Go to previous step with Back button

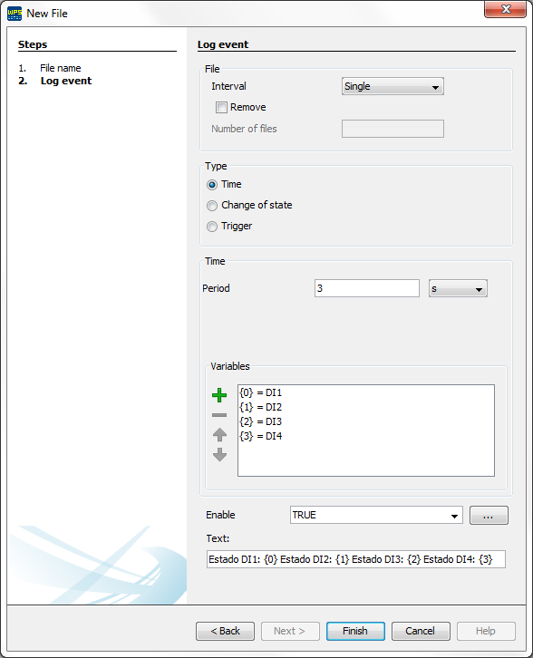tap(225, 631)
